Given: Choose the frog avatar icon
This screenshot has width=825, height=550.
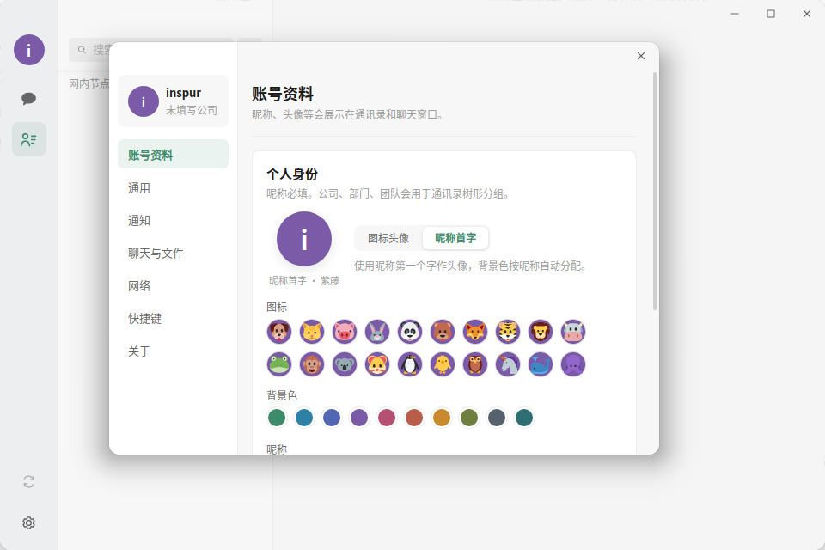Looking at the screenshot, I should [x=278, y=364].
